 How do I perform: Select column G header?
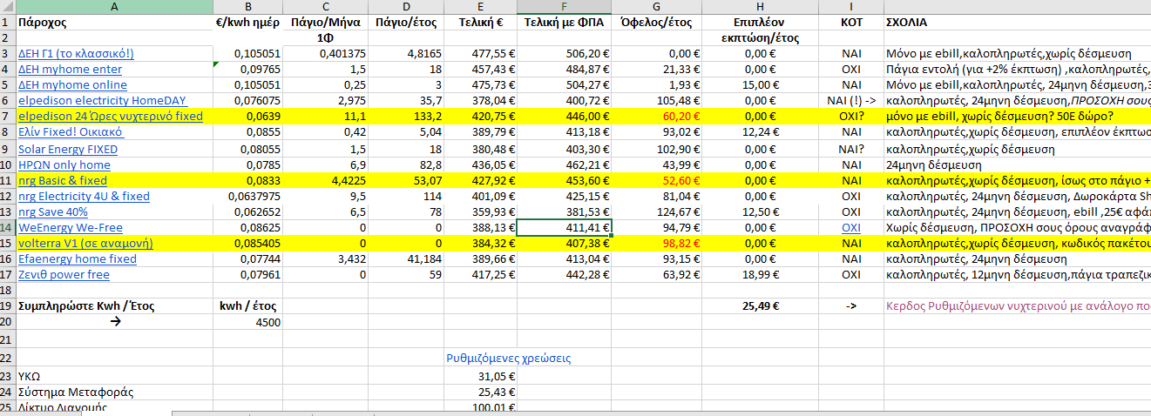657,7
